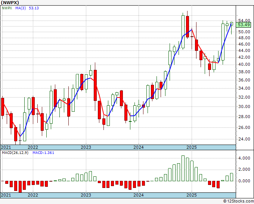This screenshot has height=204, width=254.
Task: Click the 48.00 price axis label
Action: tap(244, 38)
